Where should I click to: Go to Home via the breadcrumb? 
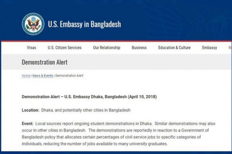click(x=26, y=76)
